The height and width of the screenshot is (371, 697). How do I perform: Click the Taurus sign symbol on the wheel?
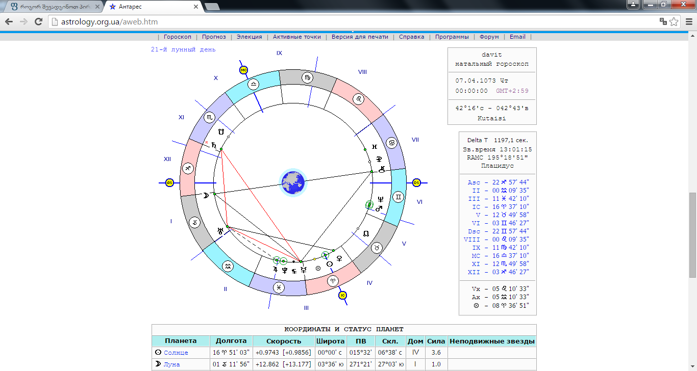[x=377, y=248]
